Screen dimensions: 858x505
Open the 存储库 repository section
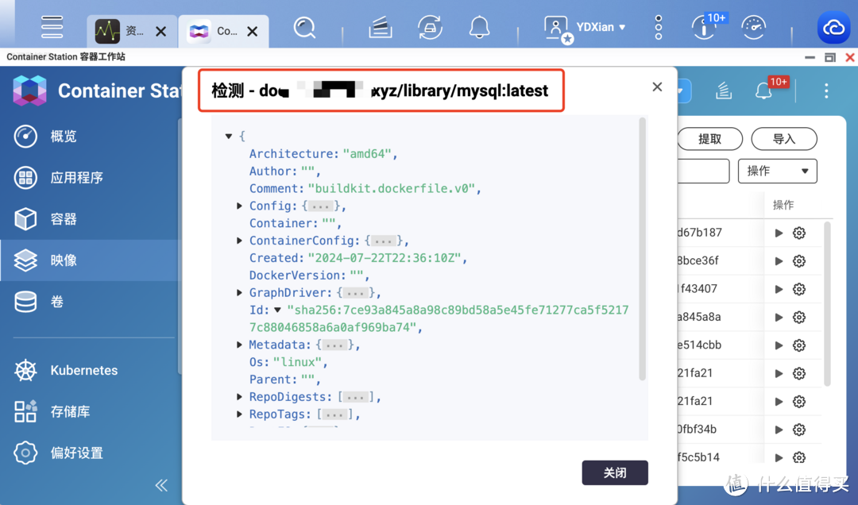(x=71, y=411)
